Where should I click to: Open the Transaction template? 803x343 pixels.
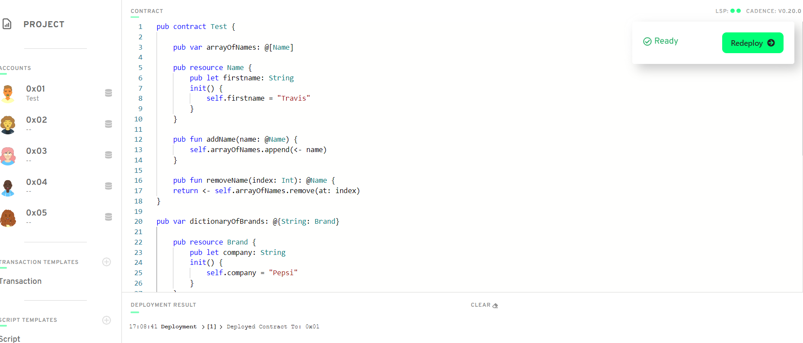(21, 281)
